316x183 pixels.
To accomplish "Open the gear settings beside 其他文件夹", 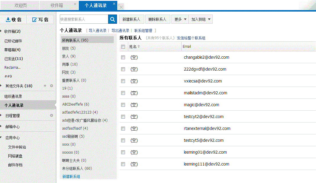I will coord(52,86).
